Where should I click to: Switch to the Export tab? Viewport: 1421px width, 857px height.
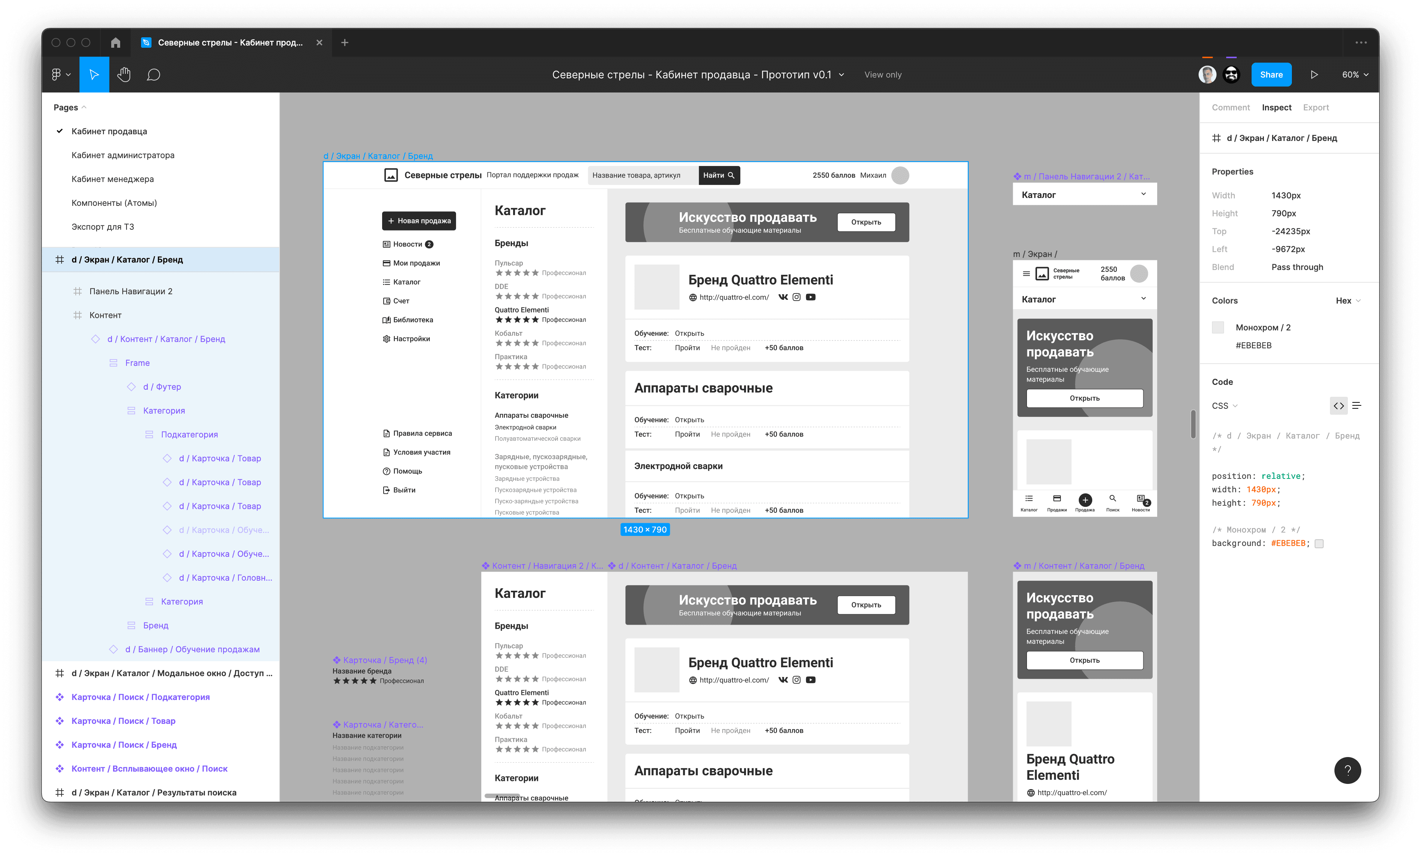1315,107
